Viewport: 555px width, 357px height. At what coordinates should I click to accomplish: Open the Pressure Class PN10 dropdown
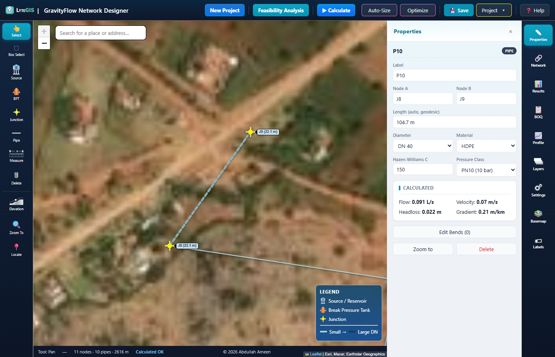(x=486, y=170)
